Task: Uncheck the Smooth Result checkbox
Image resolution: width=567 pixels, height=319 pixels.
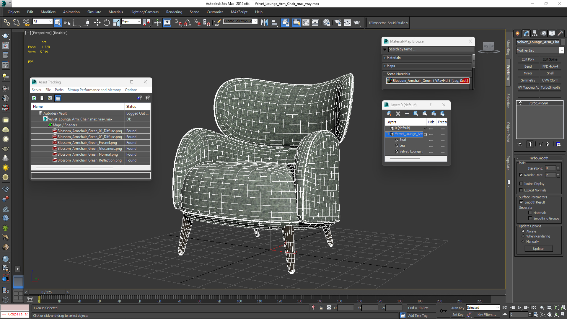Action: [521, 202]
